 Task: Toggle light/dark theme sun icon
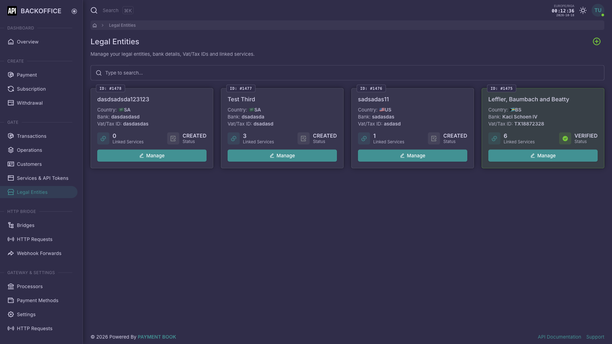pos(583,11)
